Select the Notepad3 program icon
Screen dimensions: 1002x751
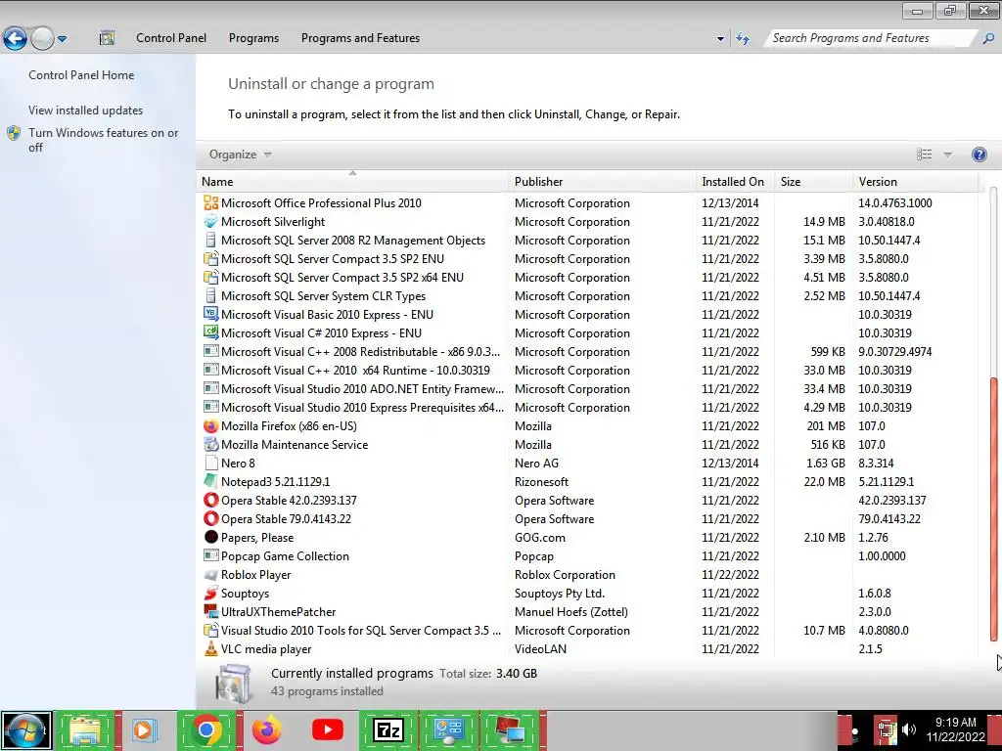click(211, 481)
